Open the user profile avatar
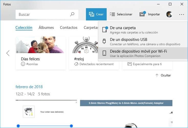Screen dimensions: 188x128 point(169,14)
